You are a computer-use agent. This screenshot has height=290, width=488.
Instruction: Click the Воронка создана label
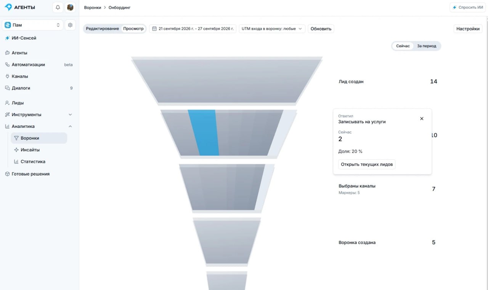coord(357,242)
